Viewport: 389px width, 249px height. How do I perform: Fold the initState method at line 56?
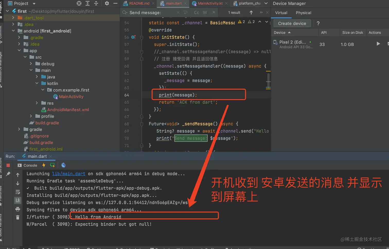142,37
